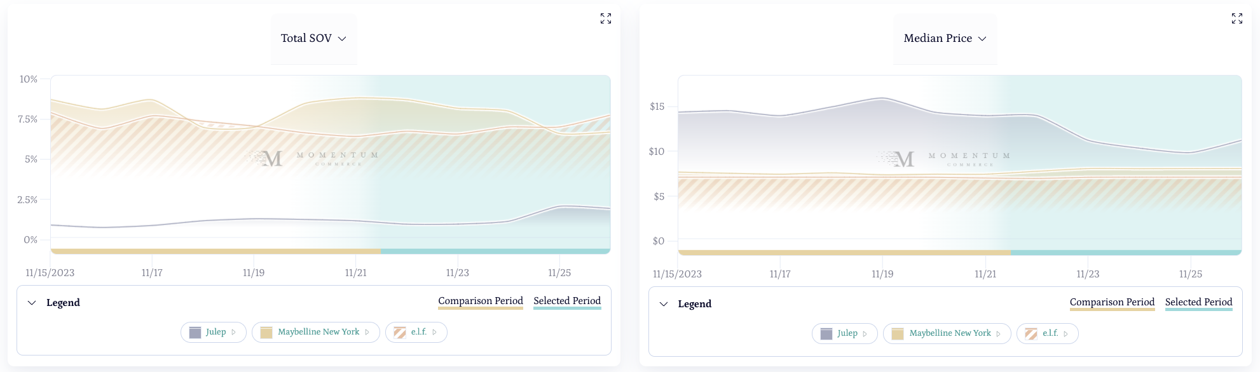1260x372 pixels.
Task: Expand the Total SOV chart to fullscreen
Action: (x=606, y=18)
